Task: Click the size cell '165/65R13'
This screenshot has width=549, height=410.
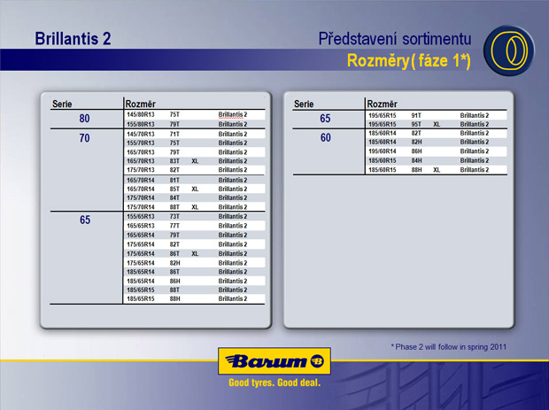Action: [x=141, y=226]
